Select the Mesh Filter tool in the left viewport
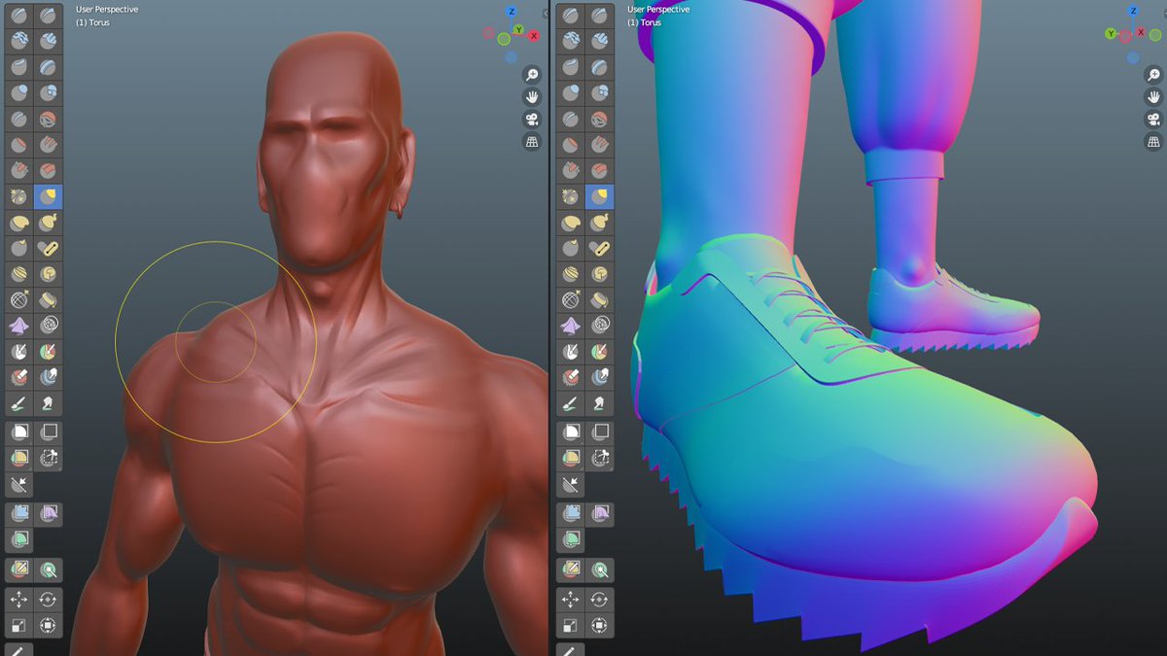Viewport: 1167px width, 656px height. (x=18, y=513)
